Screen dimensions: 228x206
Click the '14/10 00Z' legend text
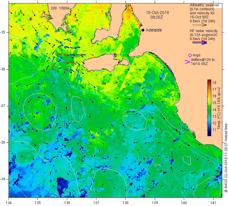coord(199,64)
